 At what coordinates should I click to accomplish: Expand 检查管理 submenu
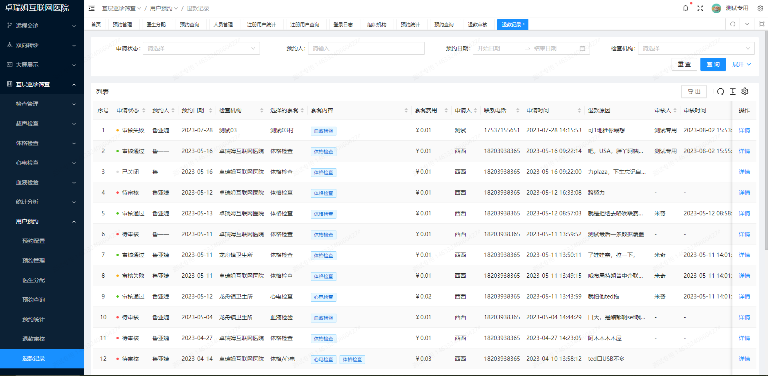pos(42,104)
